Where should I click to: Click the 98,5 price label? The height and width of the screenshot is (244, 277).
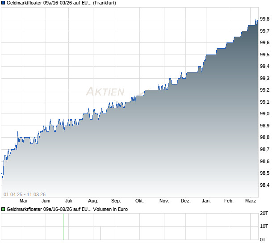pos(264,173)
